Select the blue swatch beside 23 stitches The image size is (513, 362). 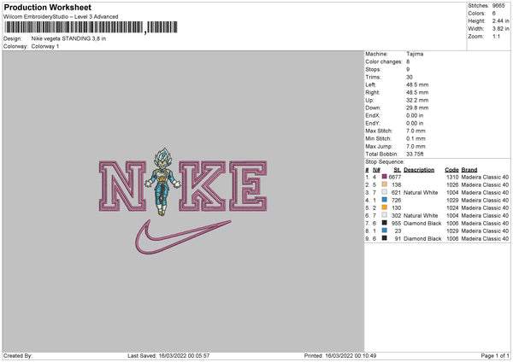pyautogui.click(x=385, y=231)
